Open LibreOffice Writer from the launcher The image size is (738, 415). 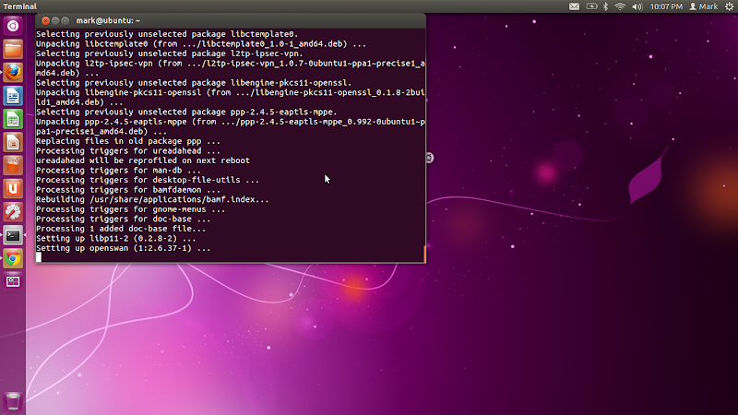[13, 96]
